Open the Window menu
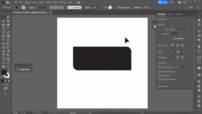The image size is (202, 114). click(x=63, y=2)
